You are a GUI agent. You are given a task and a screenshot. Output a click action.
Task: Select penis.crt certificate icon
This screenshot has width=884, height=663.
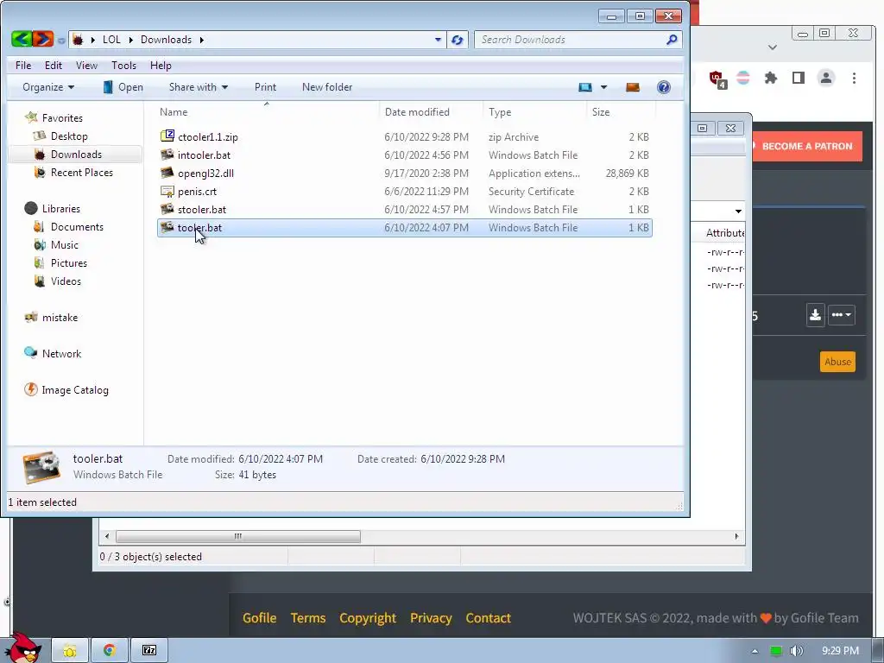click(167, 191)
